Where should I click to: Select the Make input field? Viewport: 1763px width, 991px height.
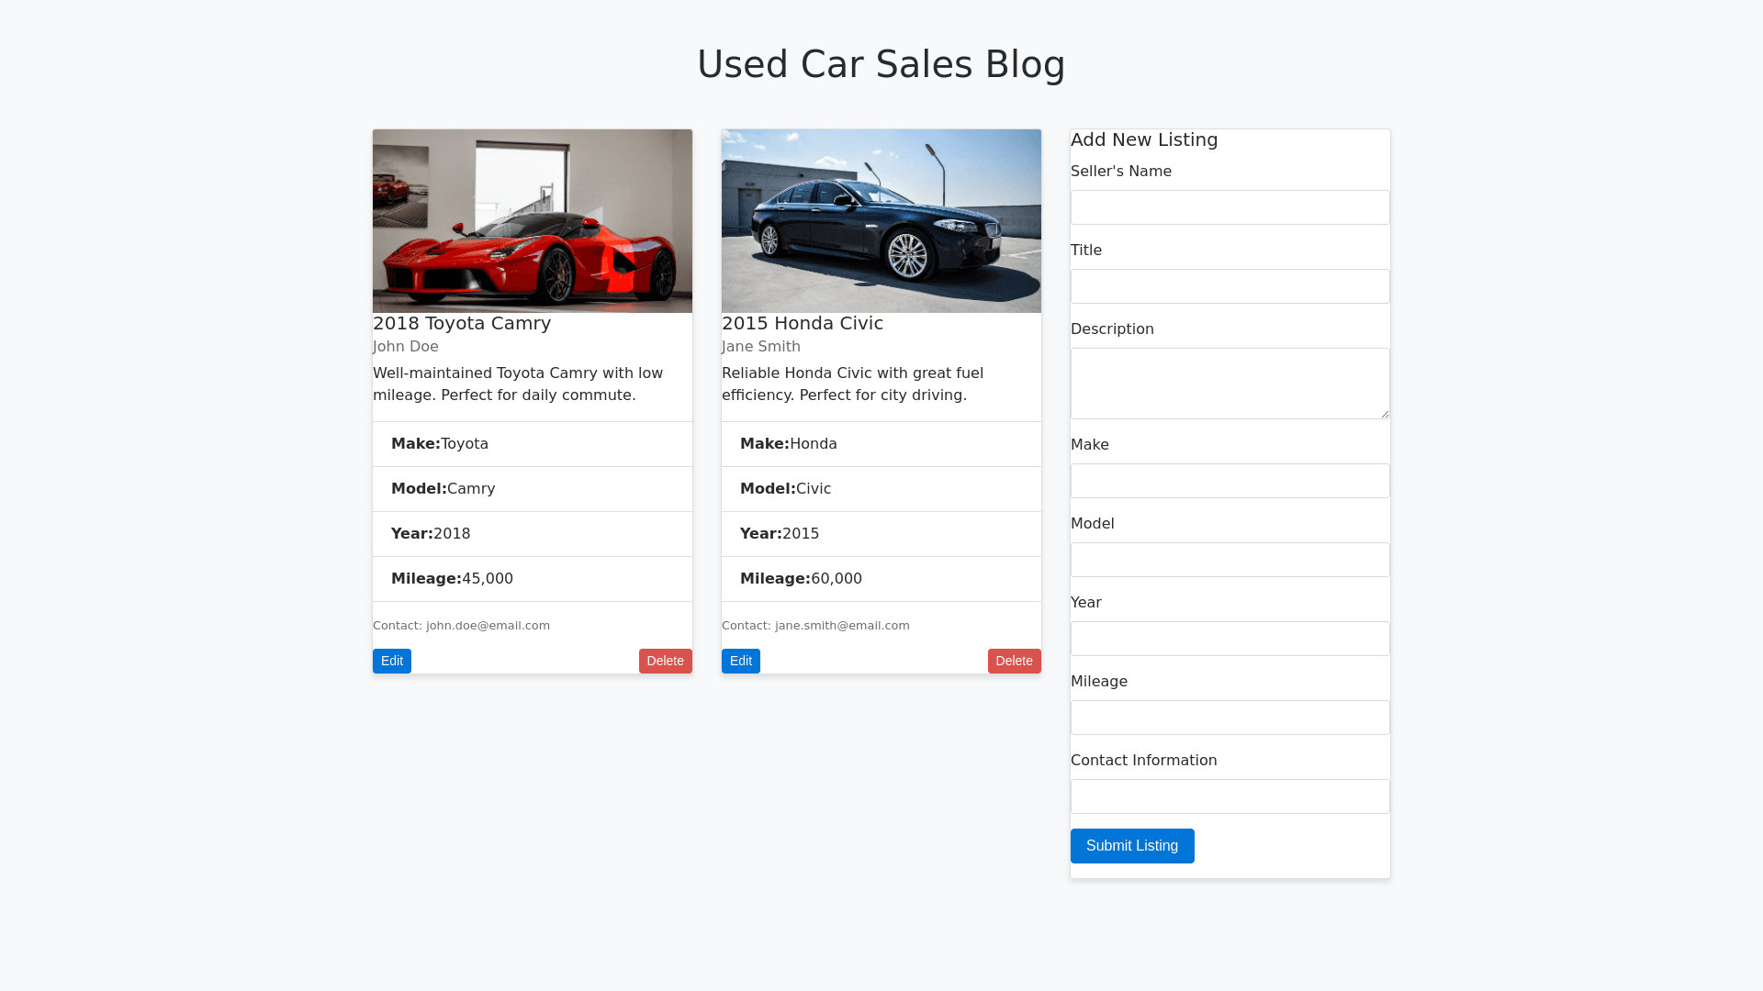click(1230, 481)
